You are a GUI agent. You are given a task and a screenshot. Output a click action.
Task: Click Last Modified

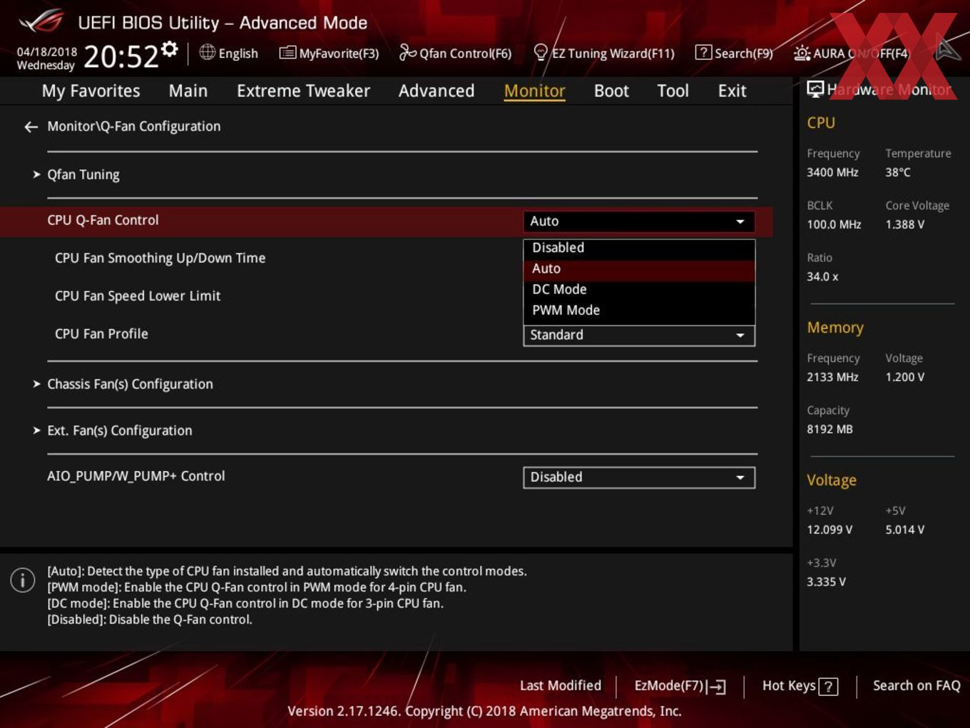(x=561, y=685)
